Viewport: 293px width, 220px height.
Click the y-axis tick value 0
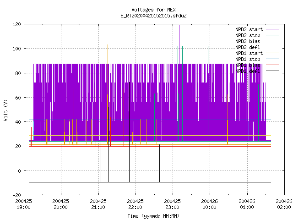point(19,171)
